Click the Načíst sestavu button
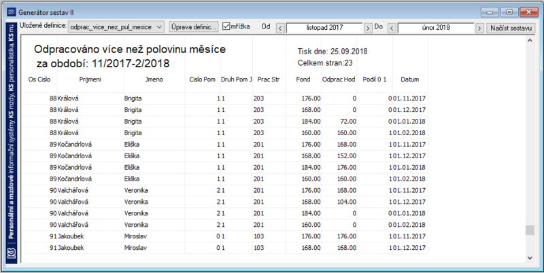This screenshot has height=273, width=544. [x=511, y=28]
